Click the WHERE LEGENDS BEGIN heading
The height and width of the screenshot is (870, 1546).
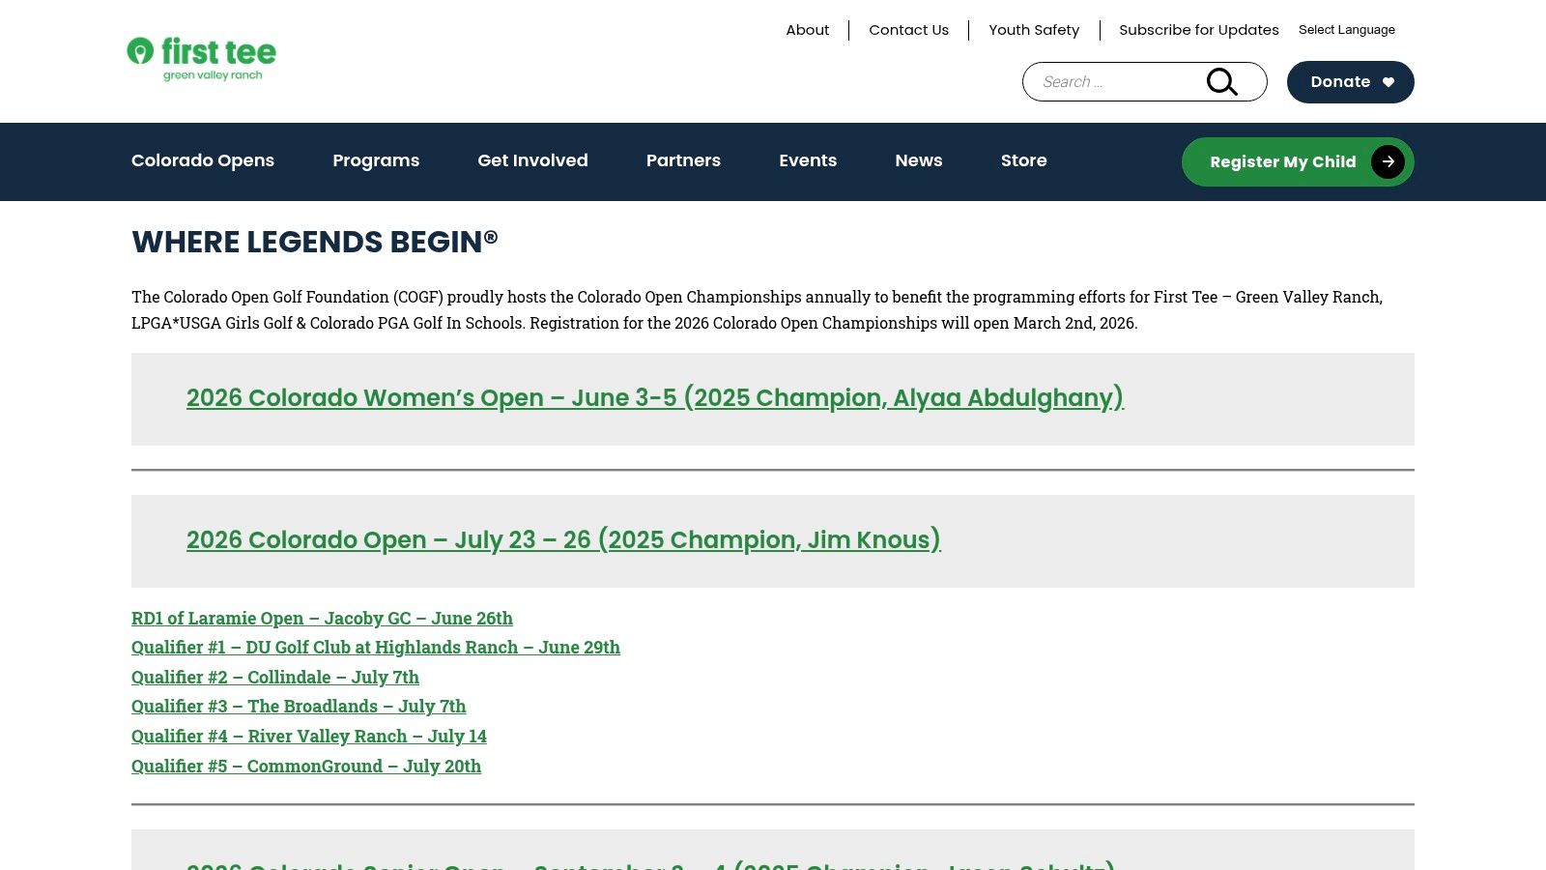315,242
